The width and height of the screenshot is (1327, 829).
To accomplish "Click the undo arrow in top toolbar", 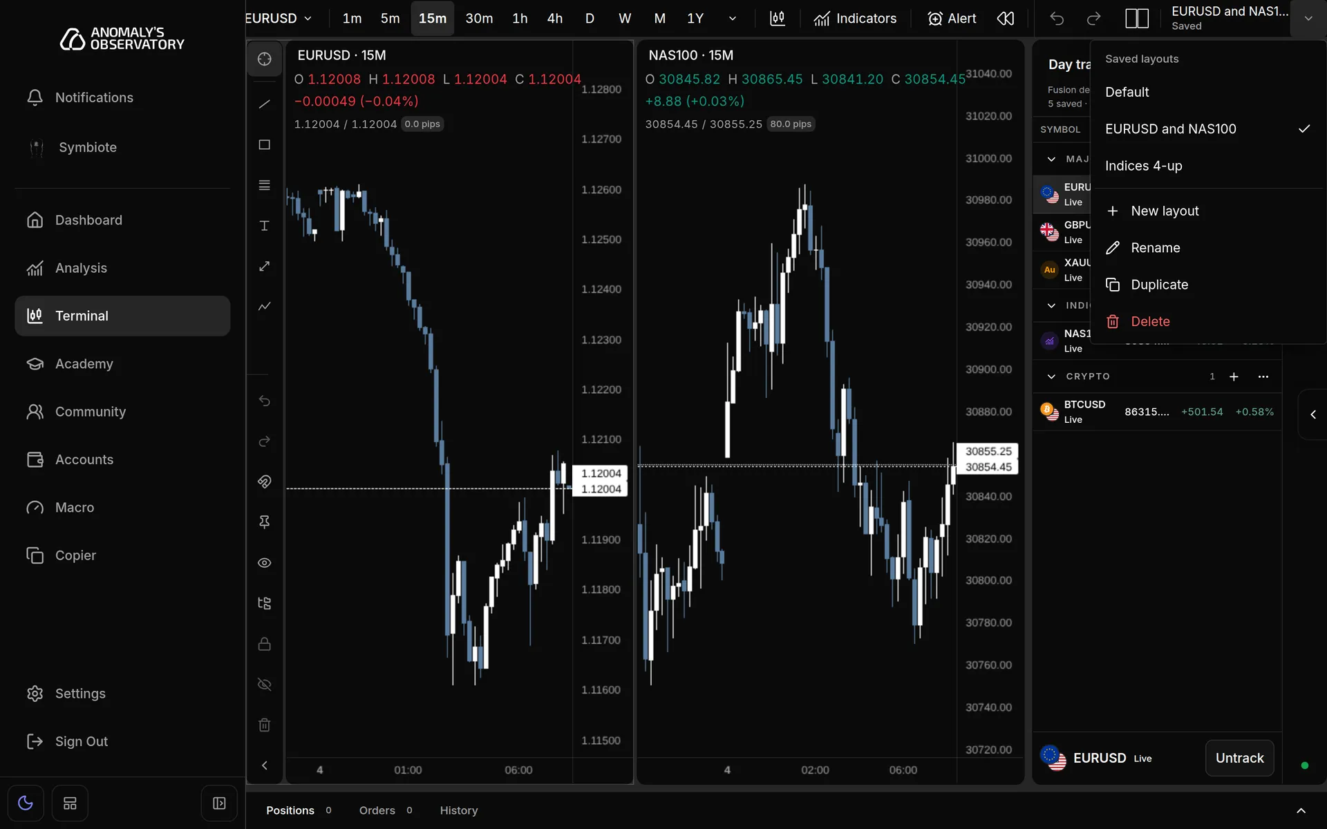I will [1057, 19].
